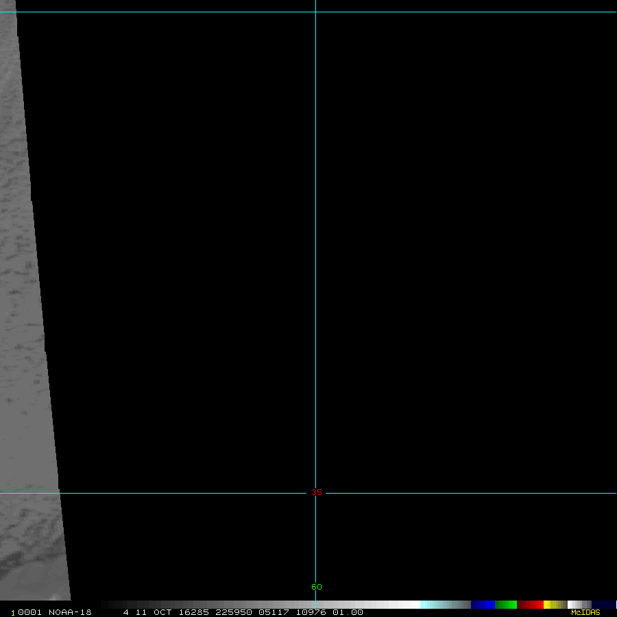This screenshot has width=617, height=617.
Task: Select the blue segment of the color bar
Action: [483, 605]
